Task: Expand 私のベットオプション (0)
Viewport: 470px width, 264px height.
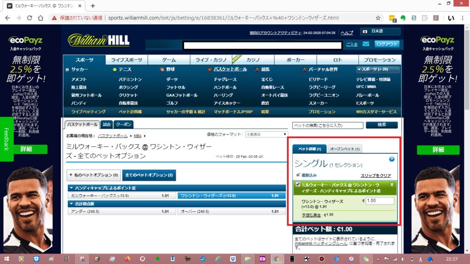Action: pos(94,175)
